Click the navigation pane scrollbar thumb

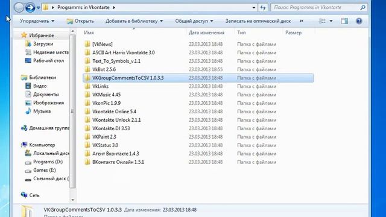coord(72,112)
